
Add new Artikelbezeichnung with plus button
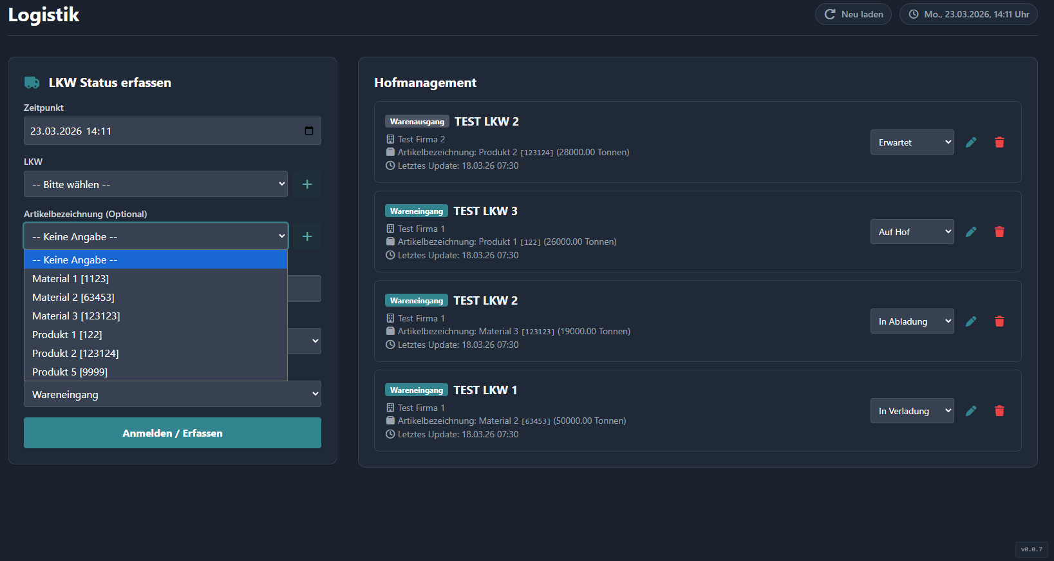coord(307,236)
